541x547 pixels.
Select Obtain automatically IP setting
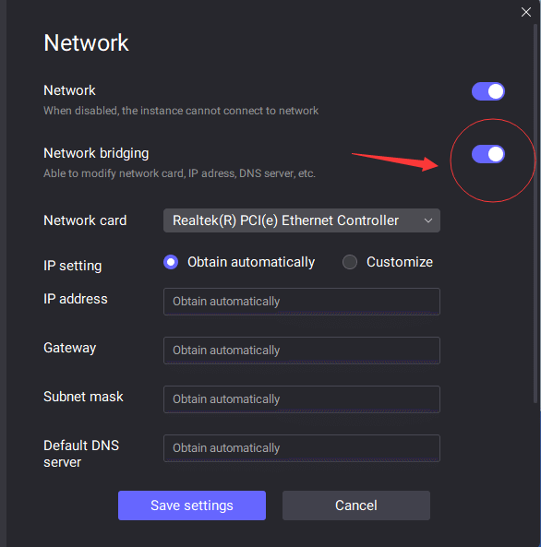(x=171, y=262)
